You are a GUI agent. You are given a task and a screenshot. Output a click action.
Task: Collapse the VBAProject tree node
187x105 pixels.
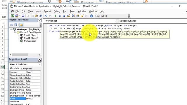point(11,29)
